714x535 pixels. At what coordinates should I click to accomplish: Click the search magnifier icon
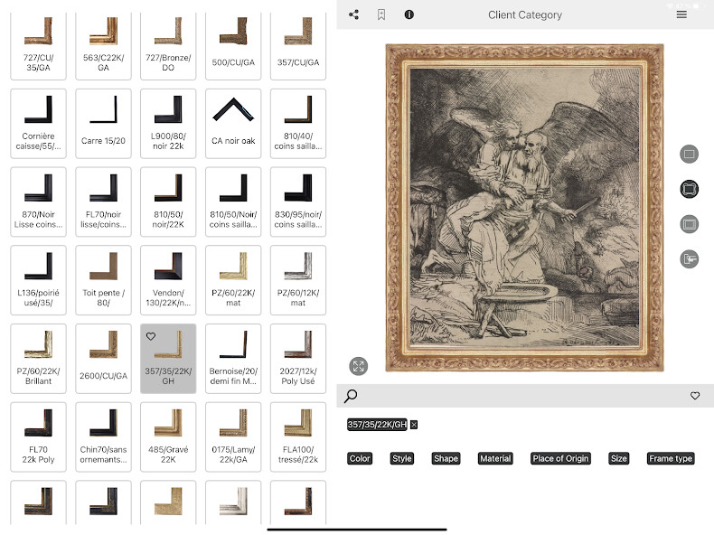[352, 396]
